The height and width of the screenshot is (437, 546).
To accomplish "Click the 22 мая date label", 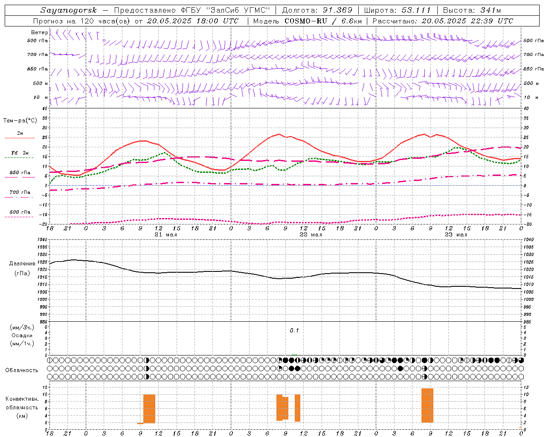I will click(311, 235).
